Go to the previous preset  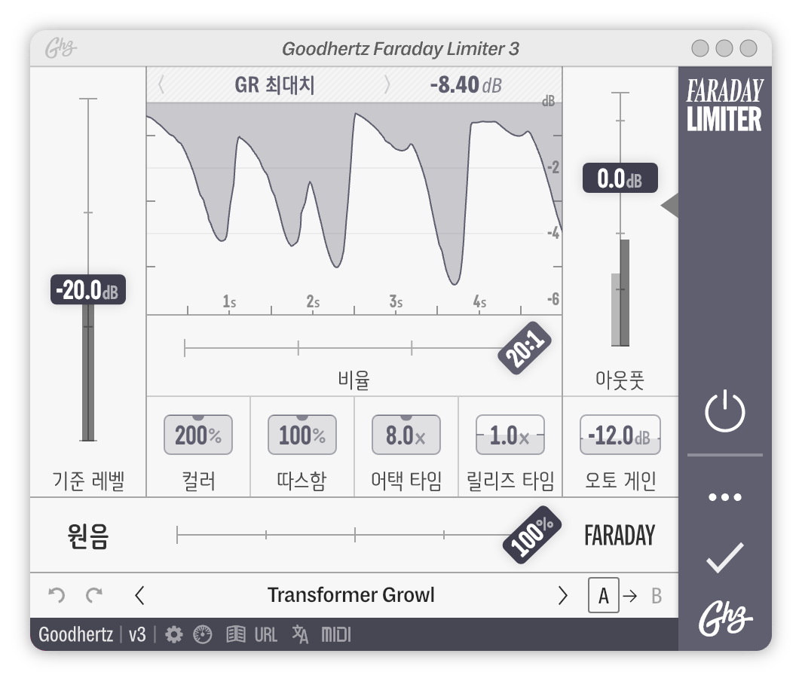(x=139, y=596)
